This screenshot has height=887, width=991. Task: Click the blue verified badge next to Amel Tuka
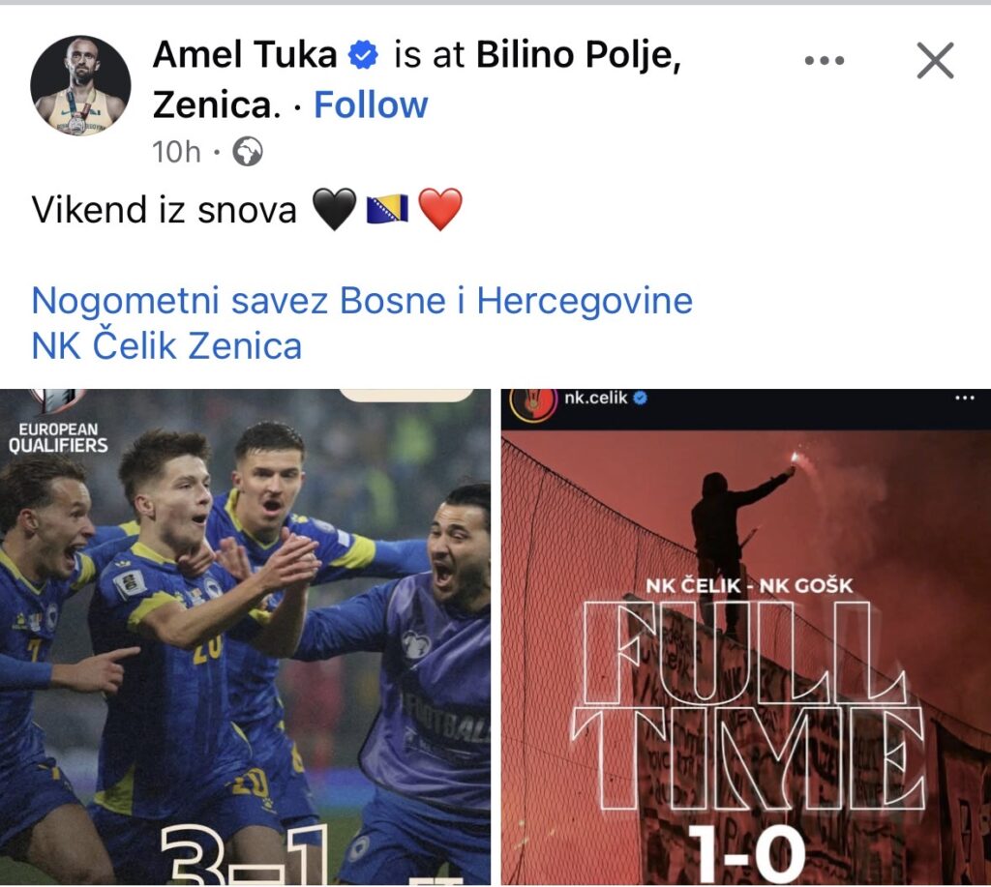click(x=364, y=54)
